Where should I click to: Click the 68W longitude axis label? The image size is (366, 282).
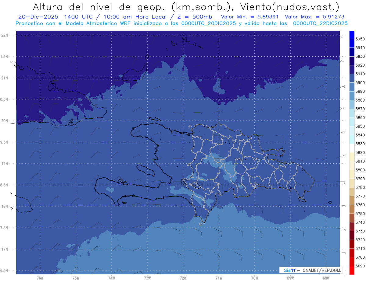326,278
